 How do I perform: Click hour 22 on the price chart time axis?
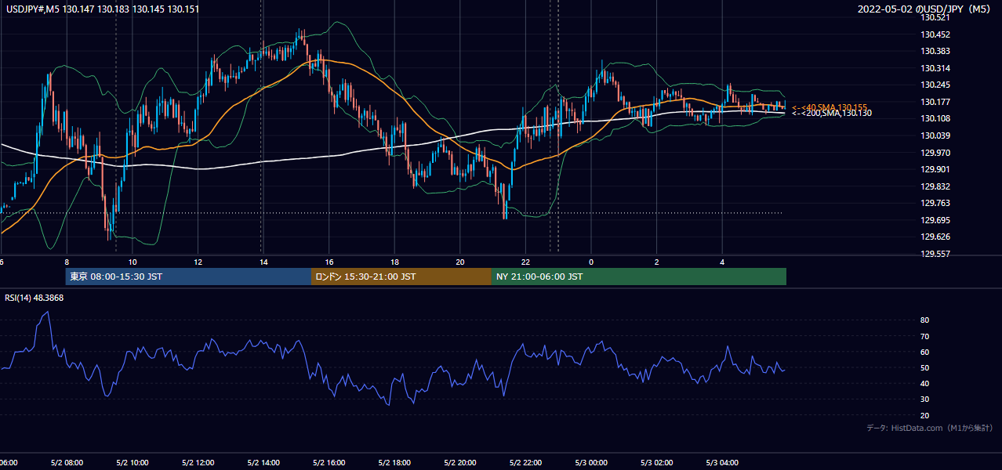(526, 262)
